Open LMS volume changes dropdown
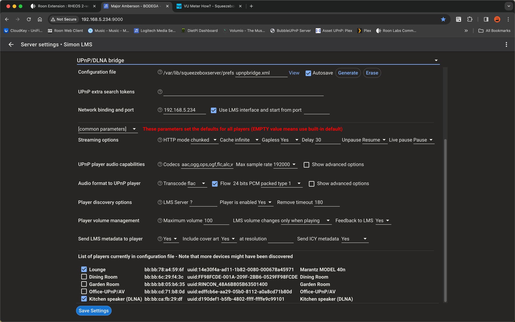515x322 pixels. (x=306, y=221)
